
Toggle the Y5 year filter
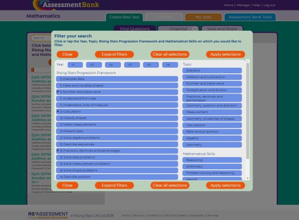151,65
